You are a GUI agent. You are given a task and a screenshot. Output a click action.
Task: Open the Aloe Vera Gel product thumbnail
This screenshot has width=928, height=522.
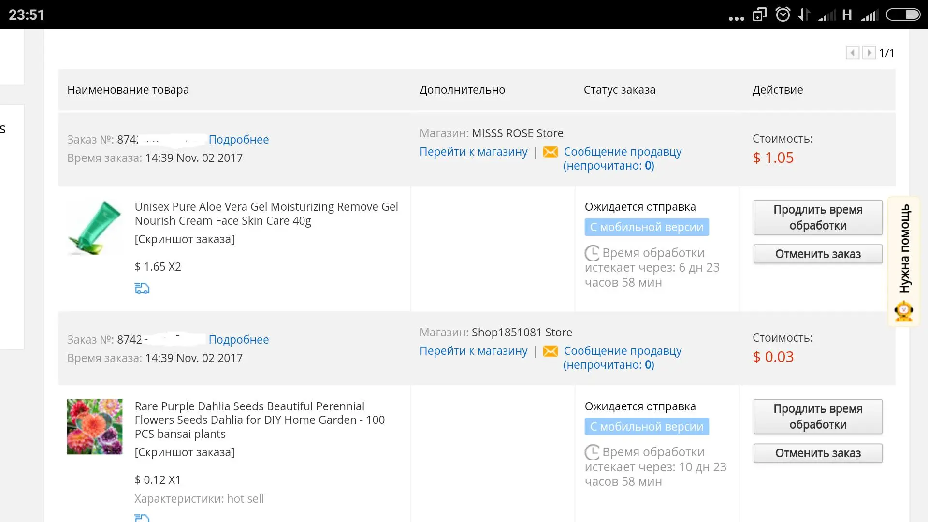click(95, 228)
